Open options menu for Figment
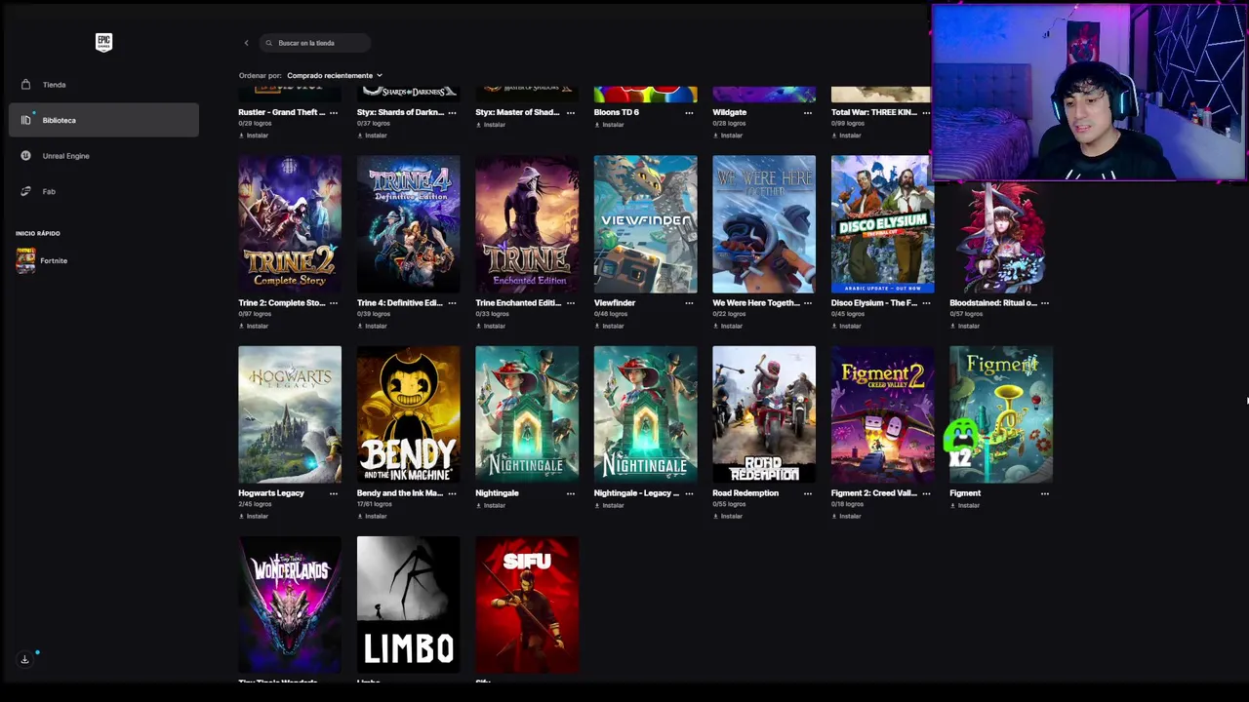Image resolution: width=1249 pixels, height=702 pixels. (1044, 492)
